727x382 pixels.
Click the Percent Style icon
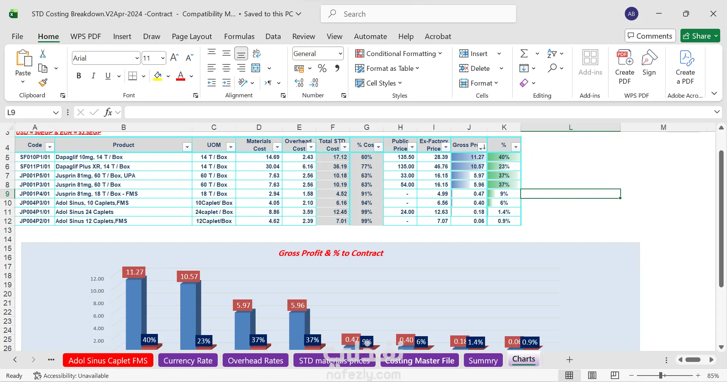coord(322,68)
